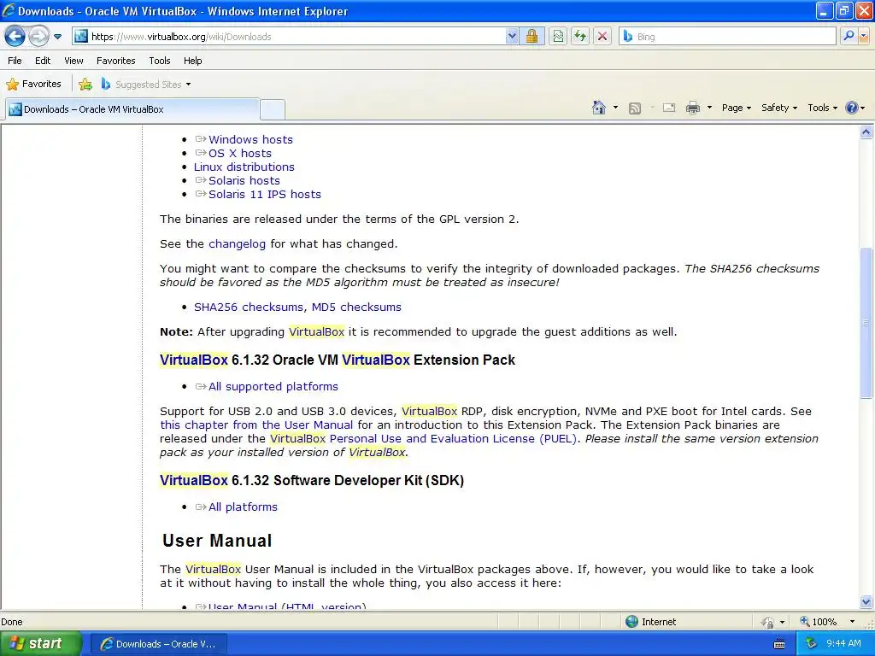Click the Add to Favorites Bar icon

pos(85,85)
